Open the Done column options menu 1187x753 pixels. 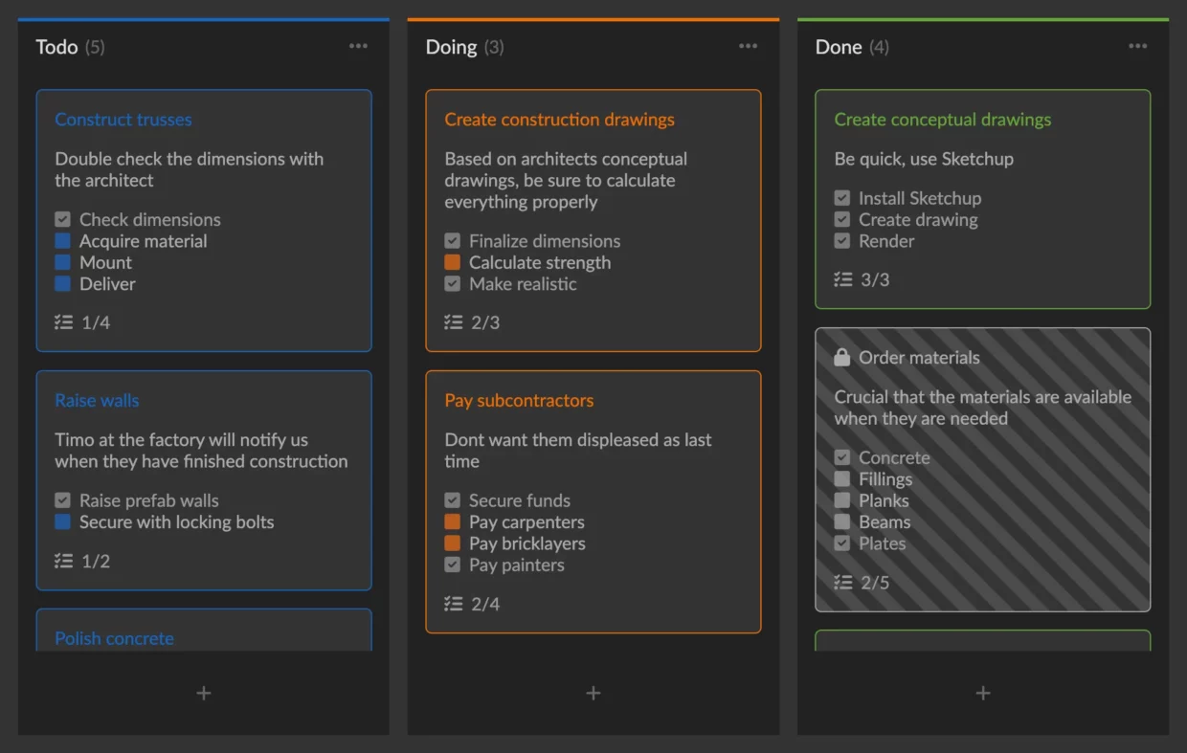[x=1137, y=46]
